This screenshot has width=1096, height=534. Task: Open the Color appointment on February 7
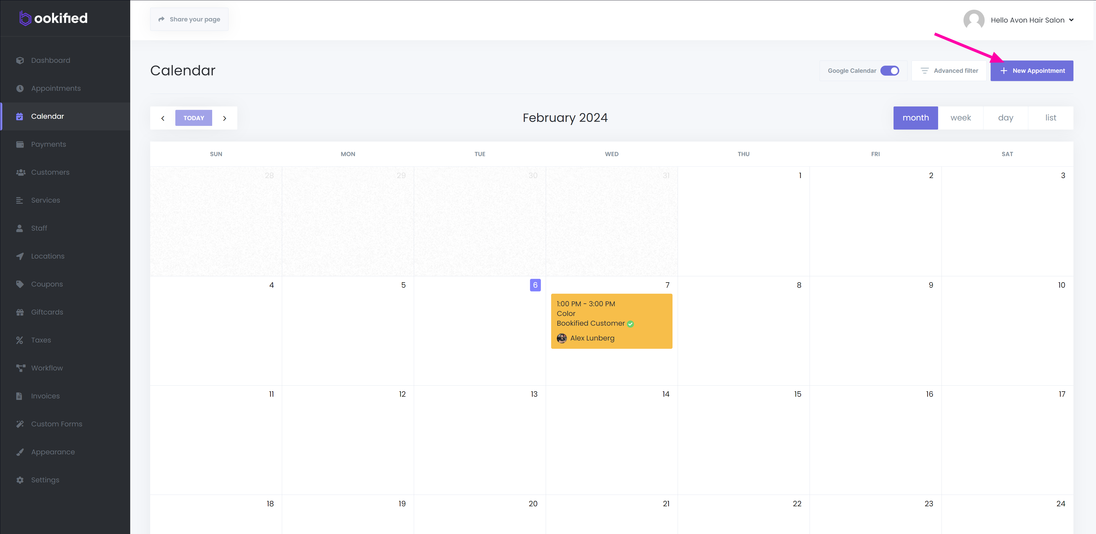coord(611,321)
